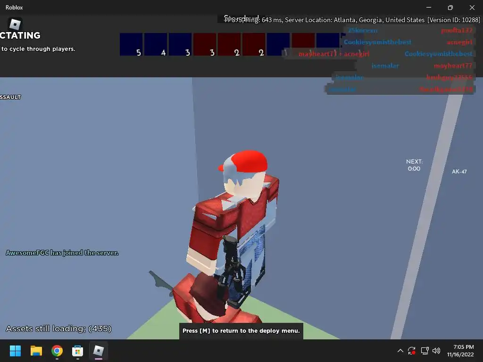Select the blue score box showing 3

(x=180, y=44)
